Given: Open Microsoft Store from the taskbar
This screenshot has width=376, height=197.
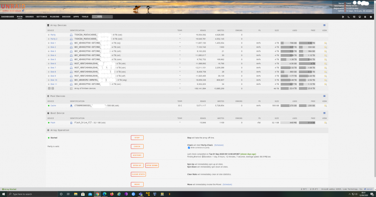Looking at the screenshot, I should click(83, 194).
